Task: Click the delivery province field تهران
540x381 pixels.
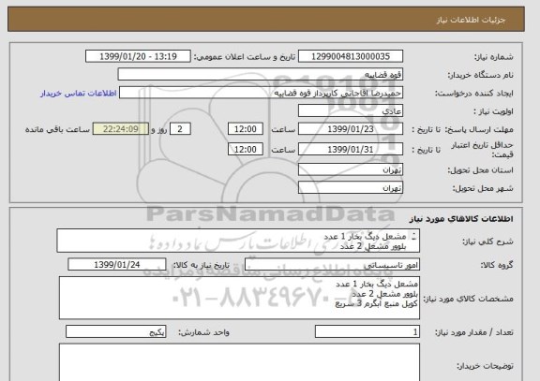Action: point(351,169)
